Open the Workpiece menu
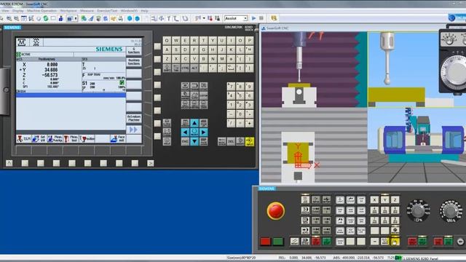This screenshot has width=466, height=262. tap(68, 11)
